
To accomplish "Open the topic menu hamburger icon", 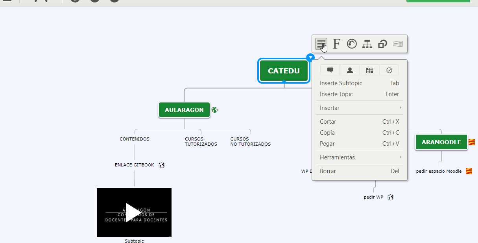I will coord(321,44).
